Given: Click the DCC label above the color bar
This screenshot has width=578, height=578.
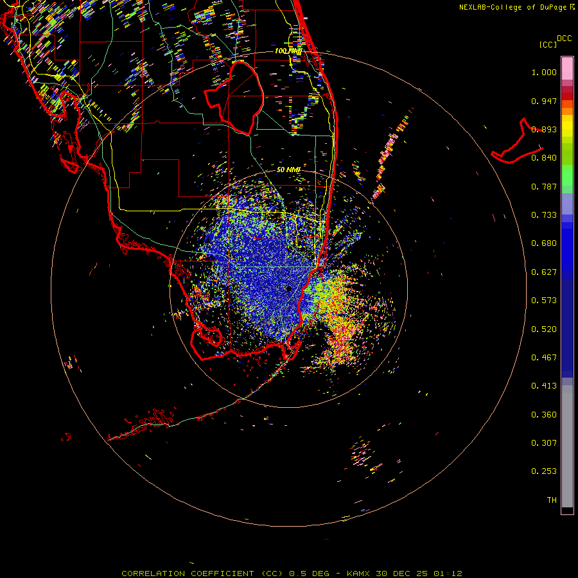Looking at the screenshot, I should tap(565, 38).
